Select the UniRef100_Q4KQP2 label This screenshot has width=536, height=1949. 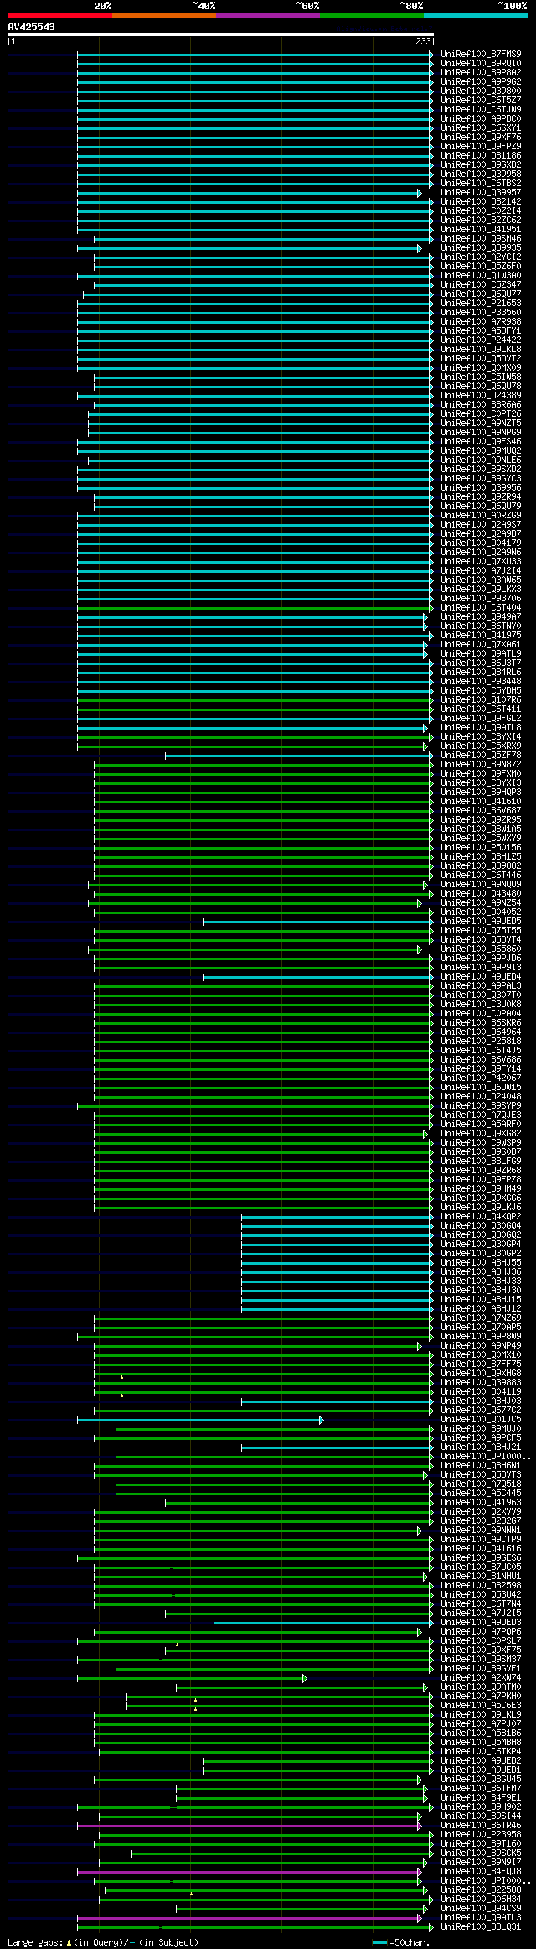(x=481, y=1217)
